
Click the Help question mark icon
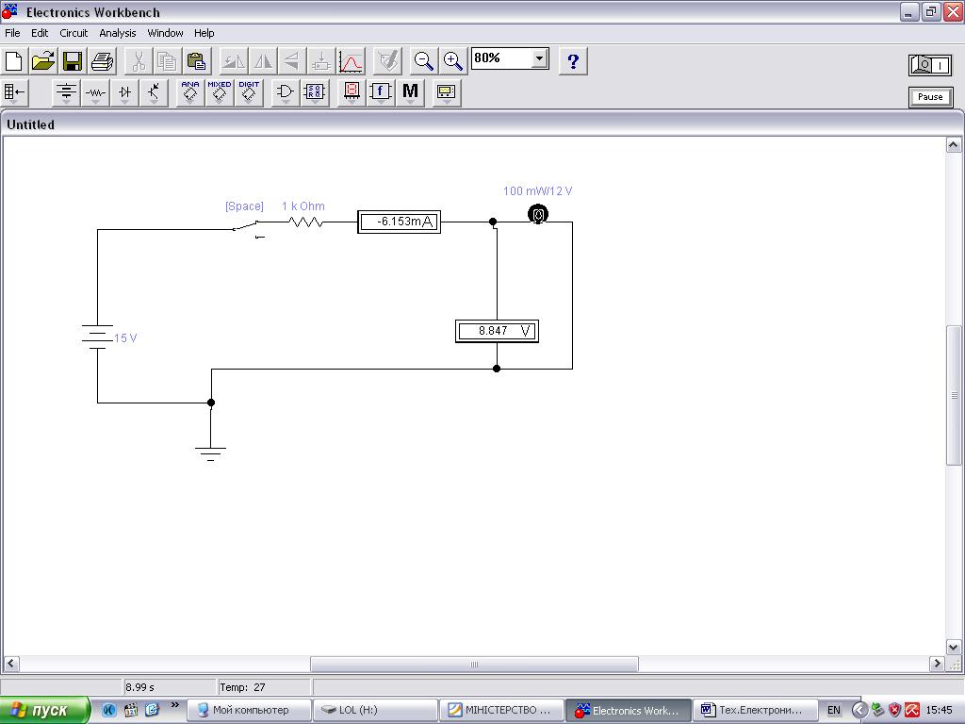coord(573,61)
